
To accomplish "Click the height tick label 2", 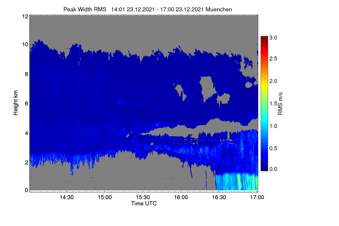I will click(26, 162).
